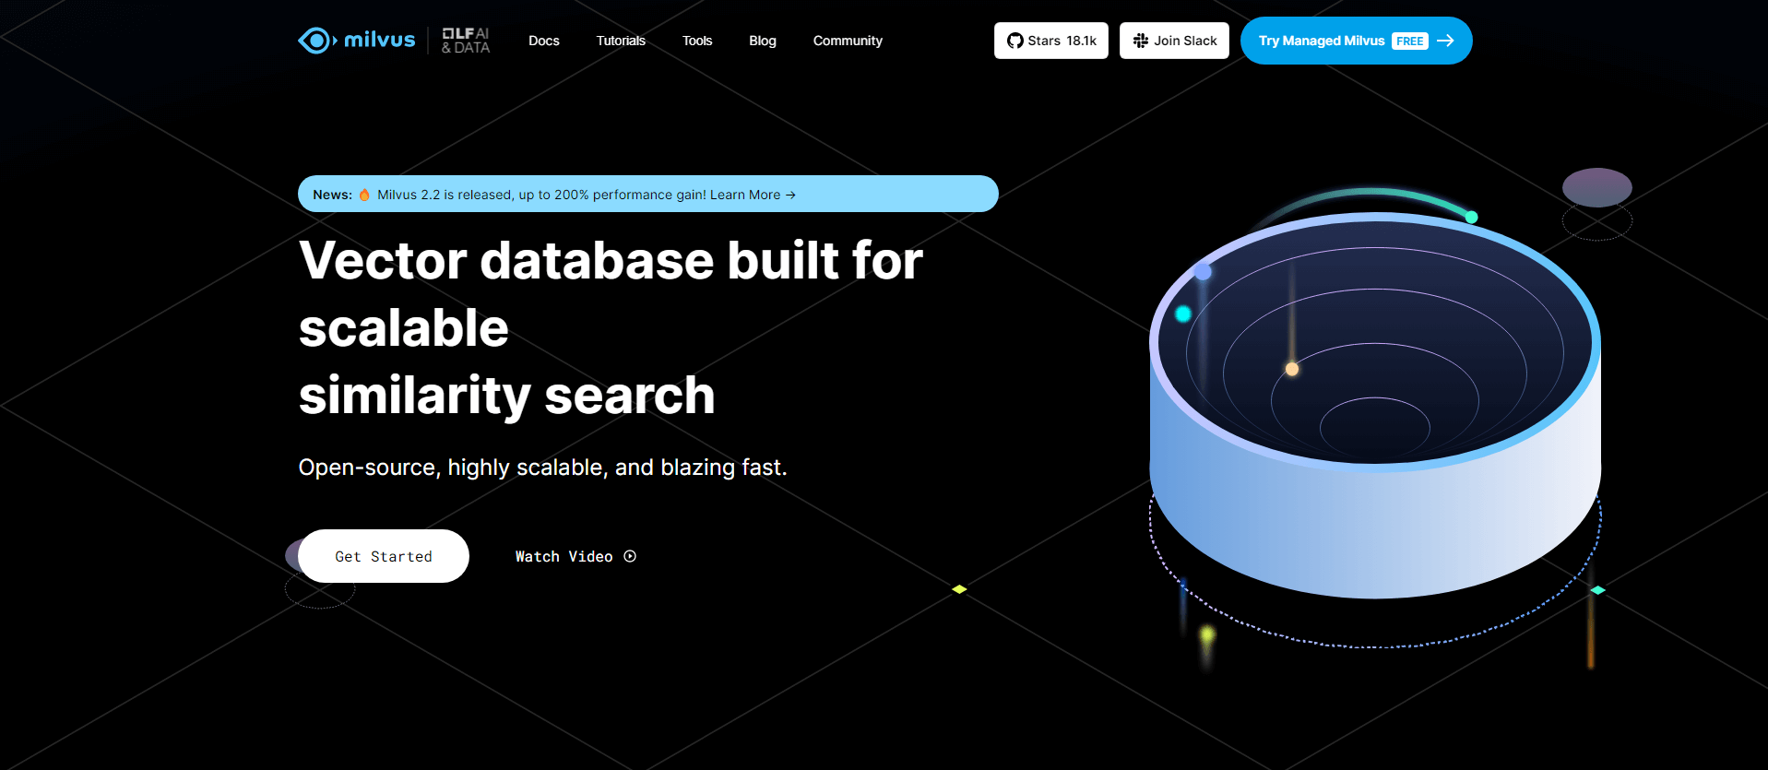Click the arrow in Try Managed Milvus
Viewport: 1768px width, 770px height.
(1445, 41)
